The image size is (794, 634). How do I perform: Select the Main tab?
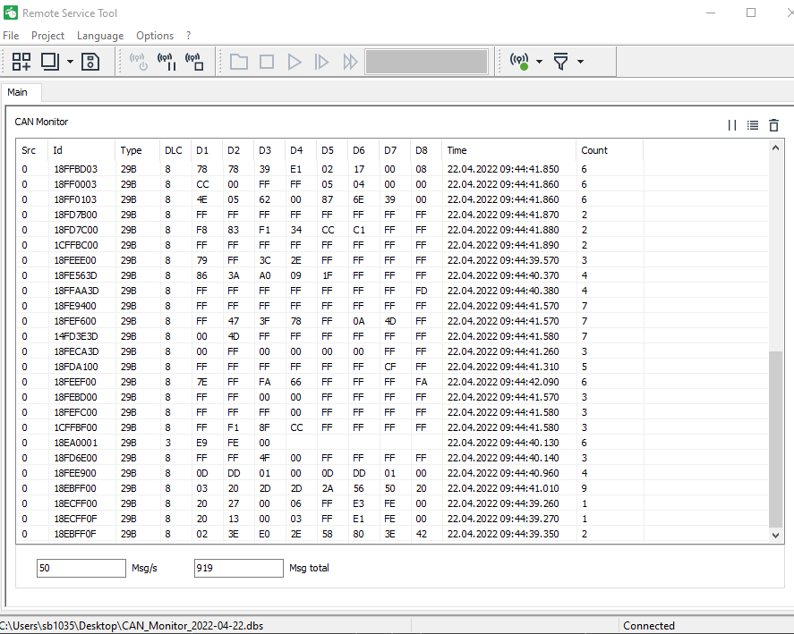18,92
